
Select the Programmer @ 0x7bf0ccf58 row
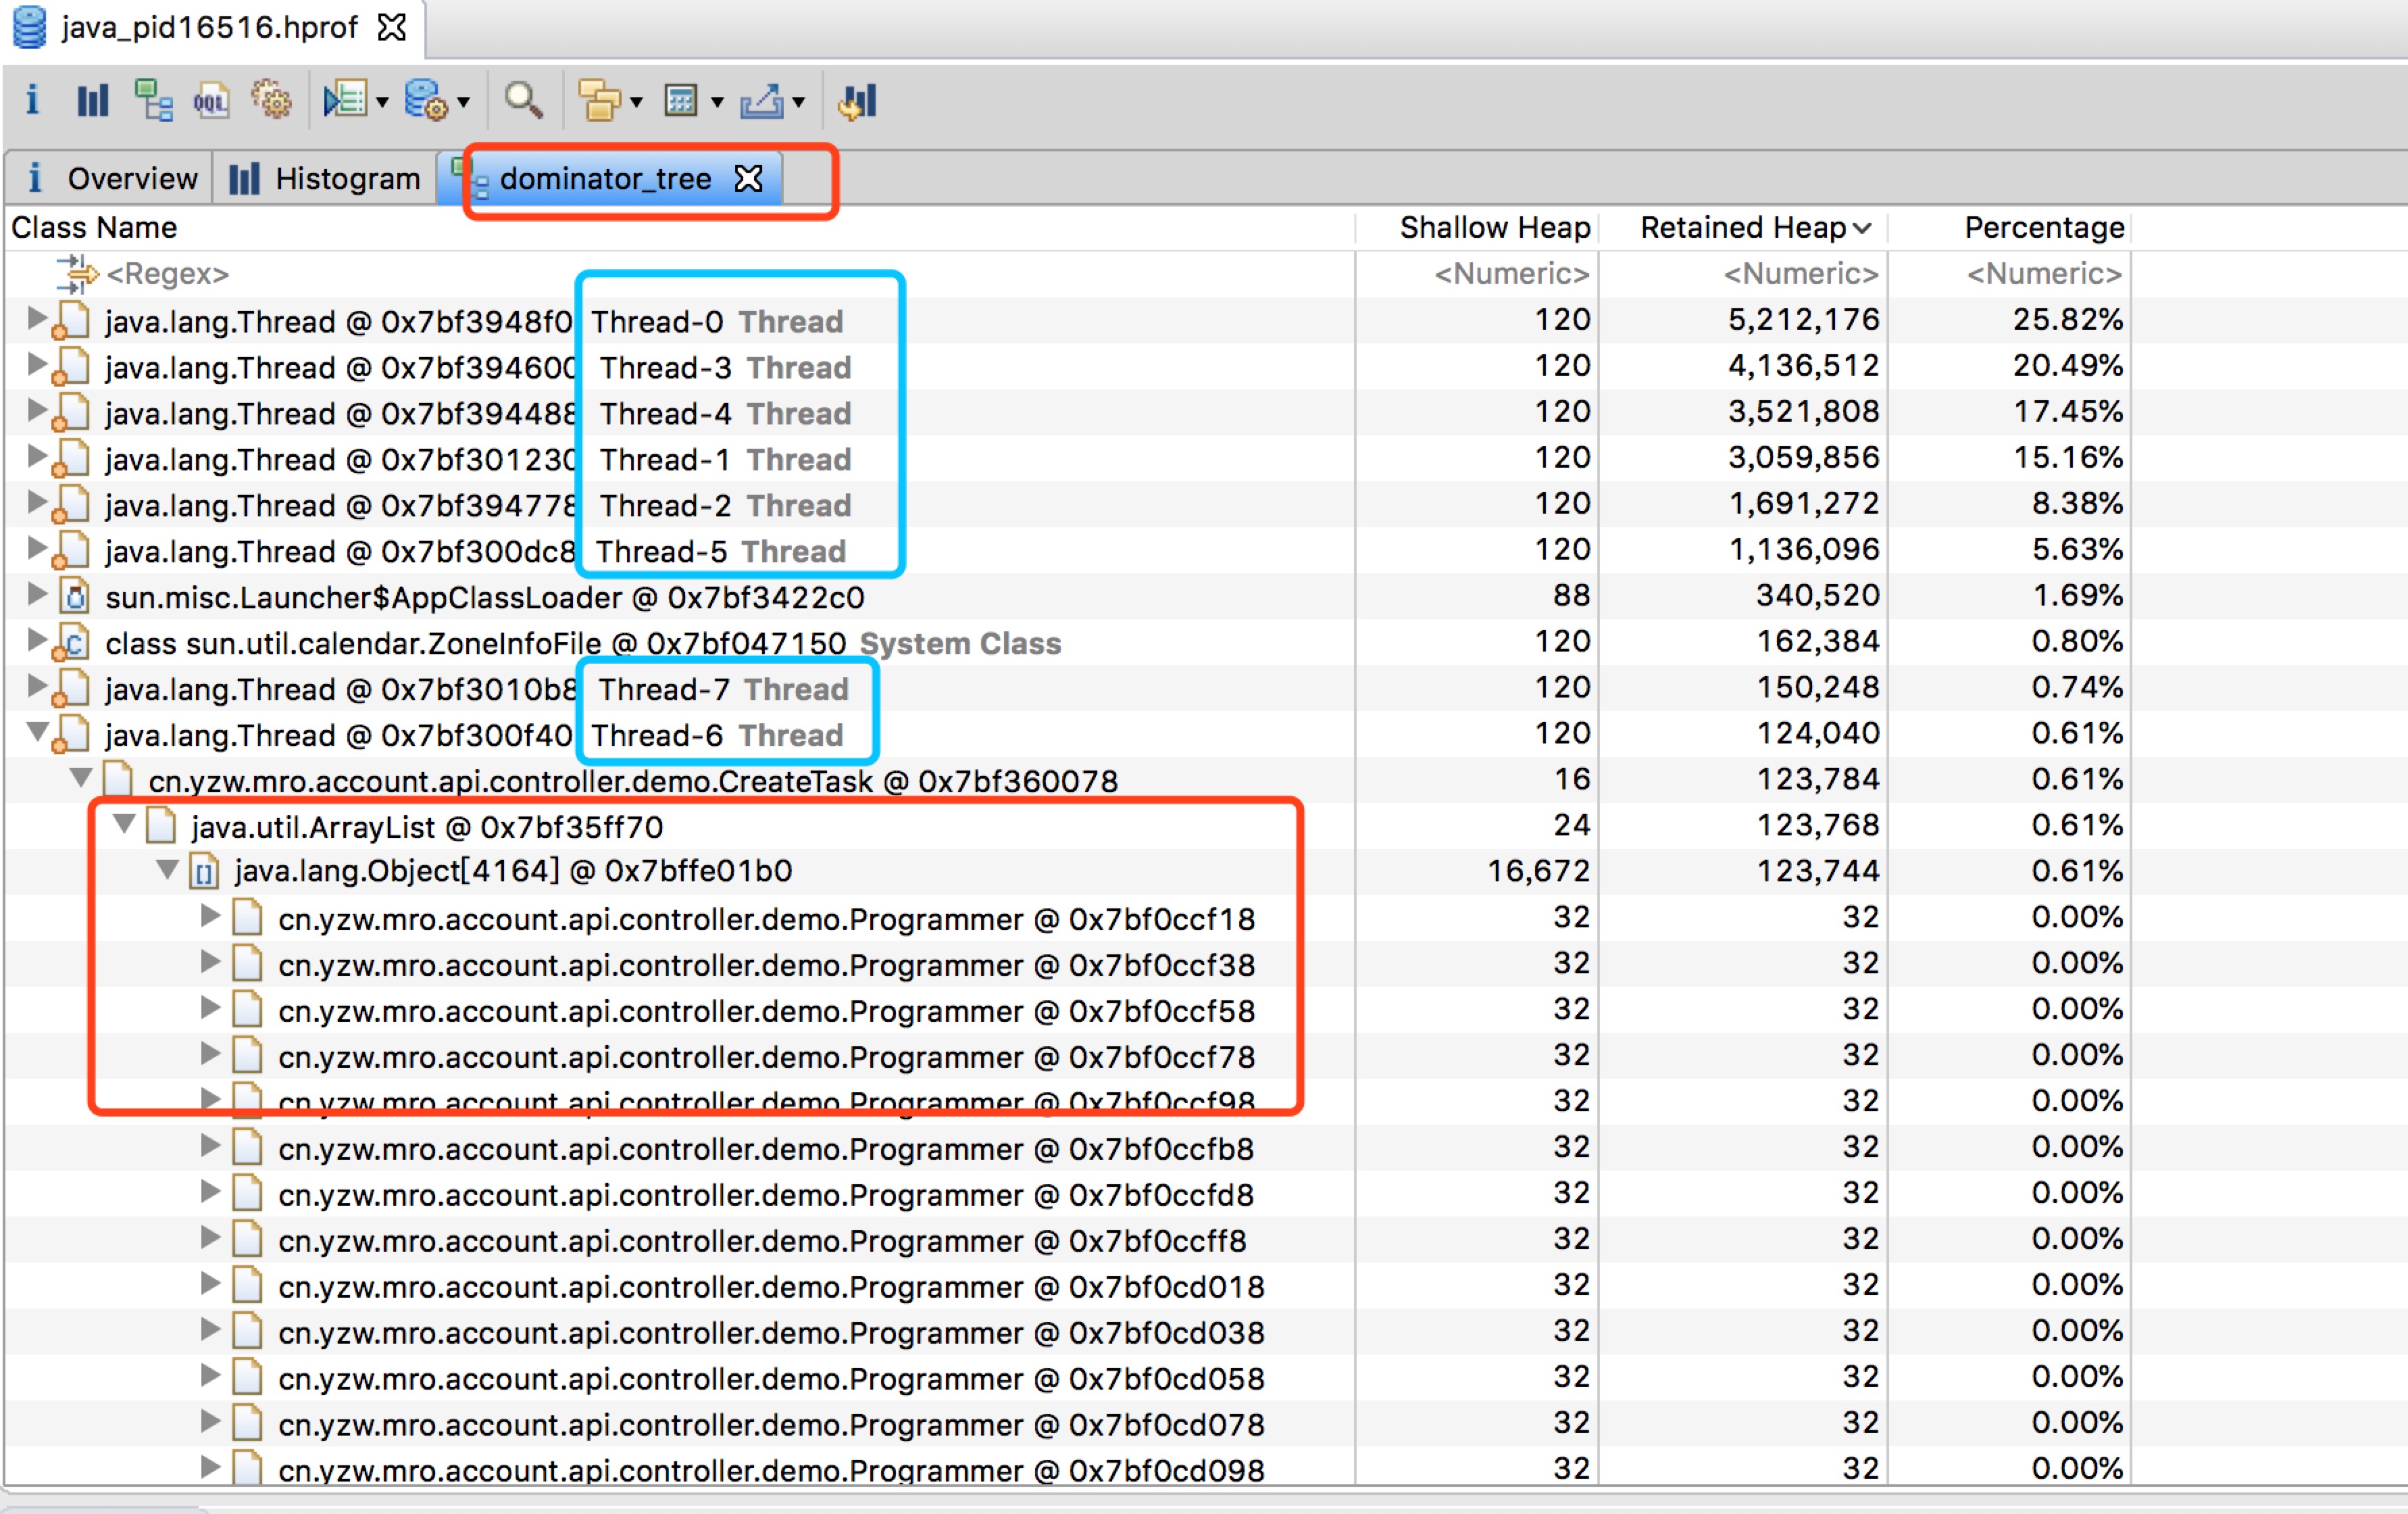point(766,1012)
